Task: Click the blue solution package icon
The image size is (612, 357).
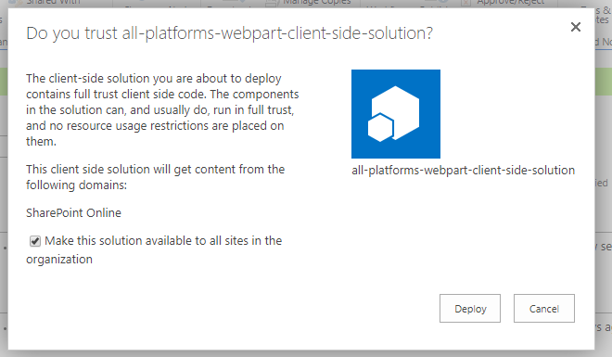Action: pyautogui.click(x=396, y=114)
